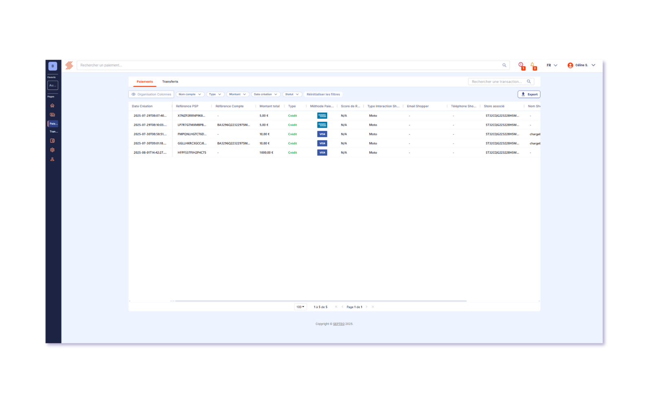Go to first page arrow in pagination
Screen dimensions: 652x407
coord(336,307)
